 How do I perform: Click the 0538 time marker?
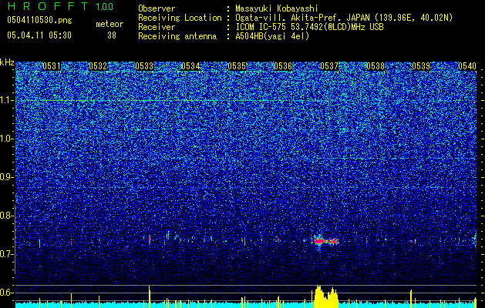[x=376, y=66]
